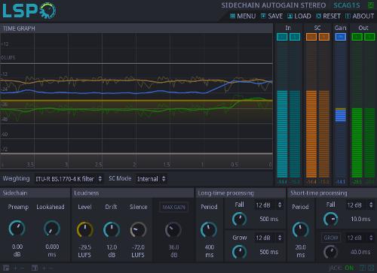Open Long-time Grow 12 dB selector
The height and width of the screenshot is (273, 377).
pyautogui.click(x=268, y=238)
